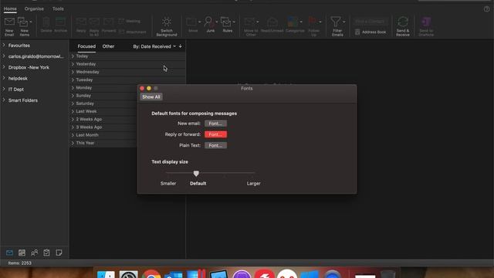Viewport: 494px width, 278px height.
Task: Close the Fonts window
Action: click(142, 88)
